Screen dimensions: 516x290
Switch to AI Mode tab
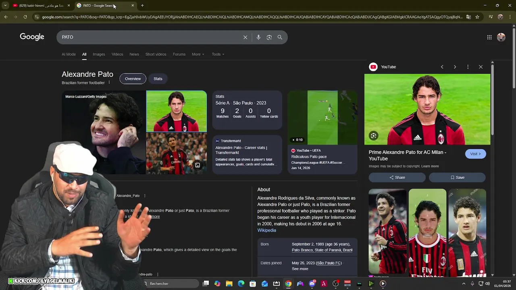tap(69, 54)
